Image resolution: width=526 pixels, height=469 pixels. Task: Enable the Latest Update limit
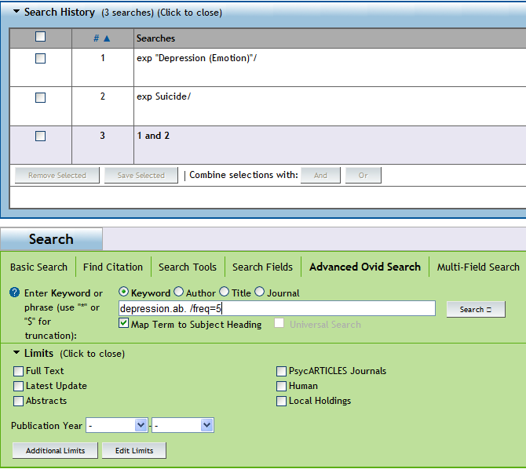pyautogui.click(x=18, y=386)
